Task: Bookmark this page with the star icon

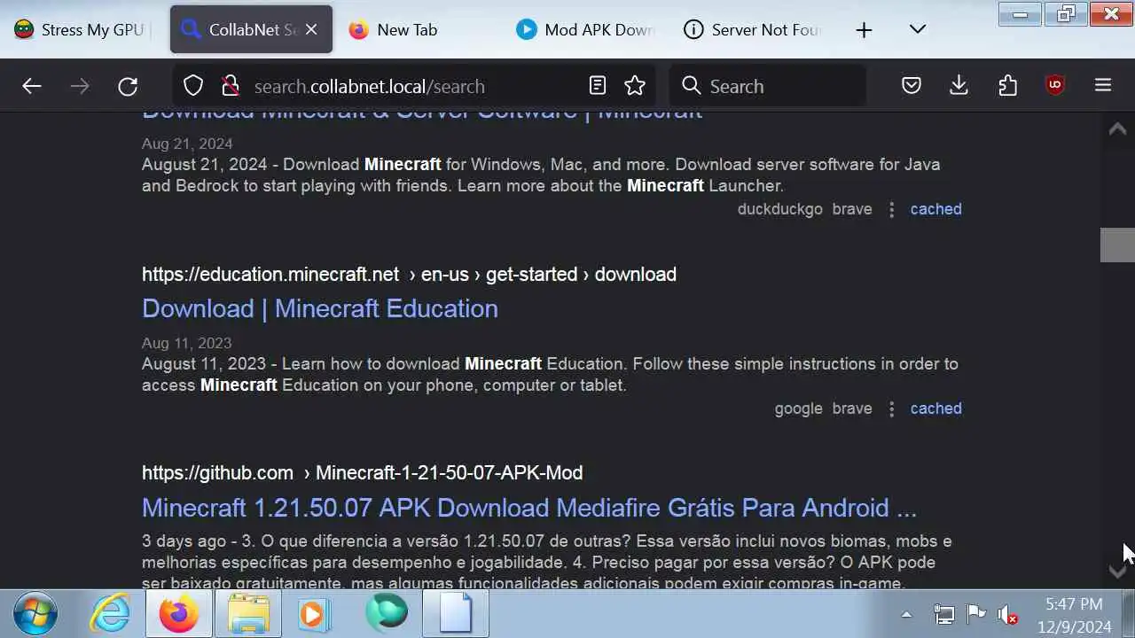Action: [635, 86]
